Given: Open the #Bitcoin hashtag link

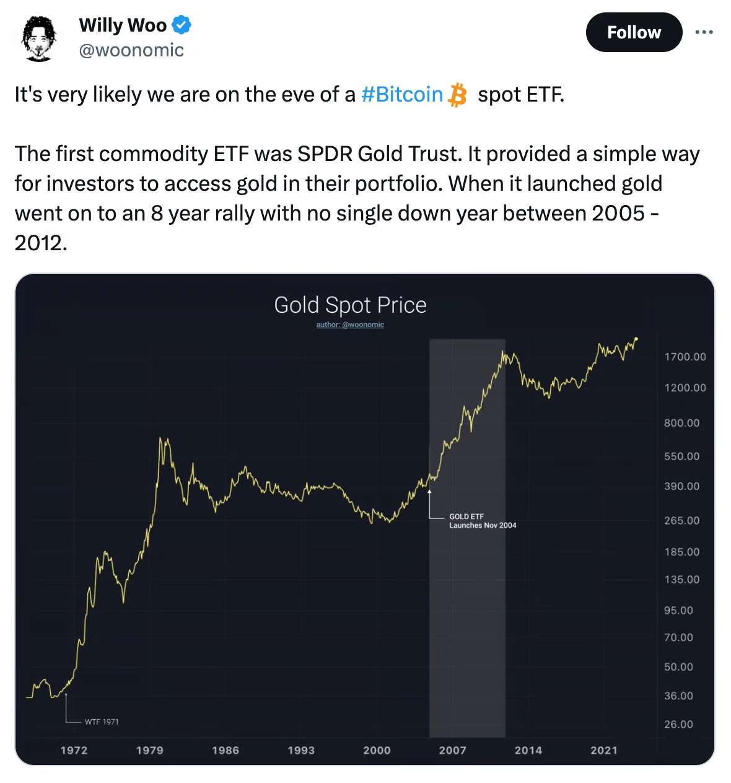Looking at the screenshot, I should click(401, 95).
